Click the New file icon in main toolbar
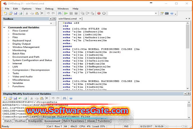This screenshot has width=193, height=129. coord(5,13)
